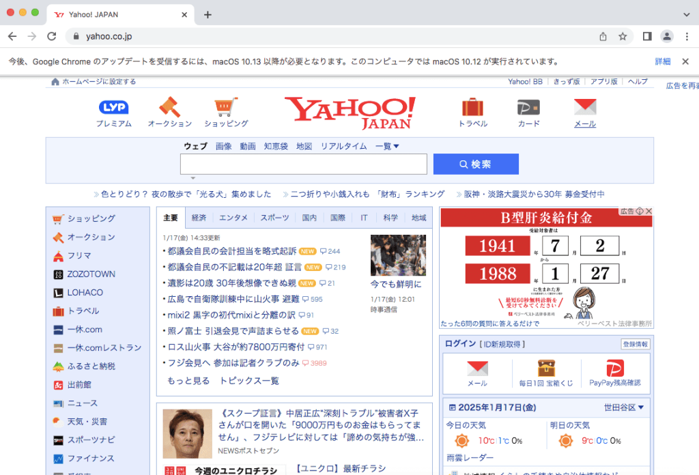Open the Chrome three-dot menu
Image resolution: width=699 pixels, height=475 pixels.
click(x=687, y=37)
